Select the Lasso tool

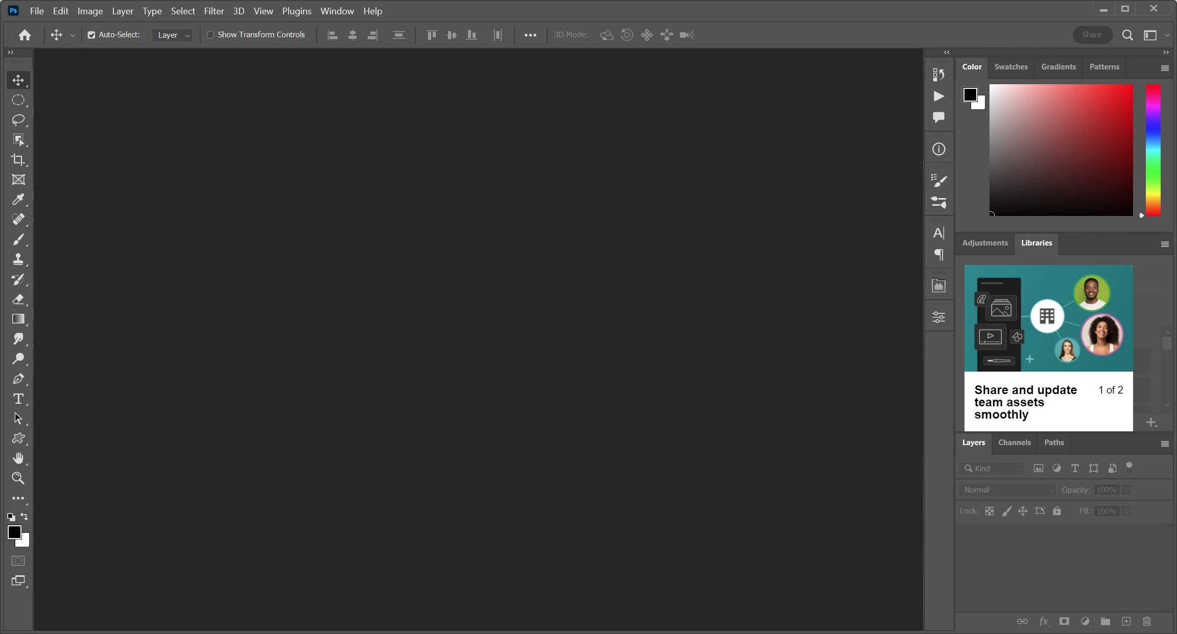coord(18,120)
